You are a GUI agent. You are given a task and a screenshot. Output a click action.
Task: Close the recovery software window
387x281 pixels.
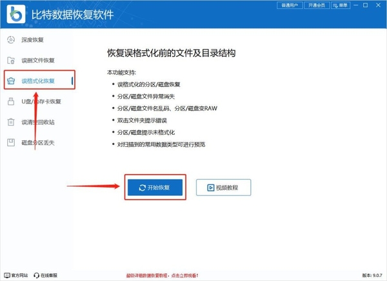(x=378, y=5)
